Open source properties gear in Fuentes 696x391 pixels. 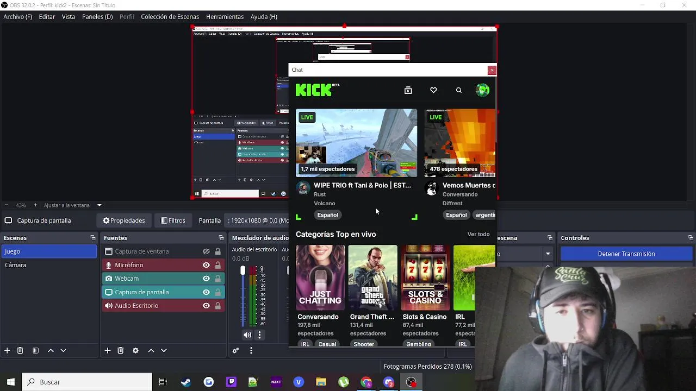point(135,350)
